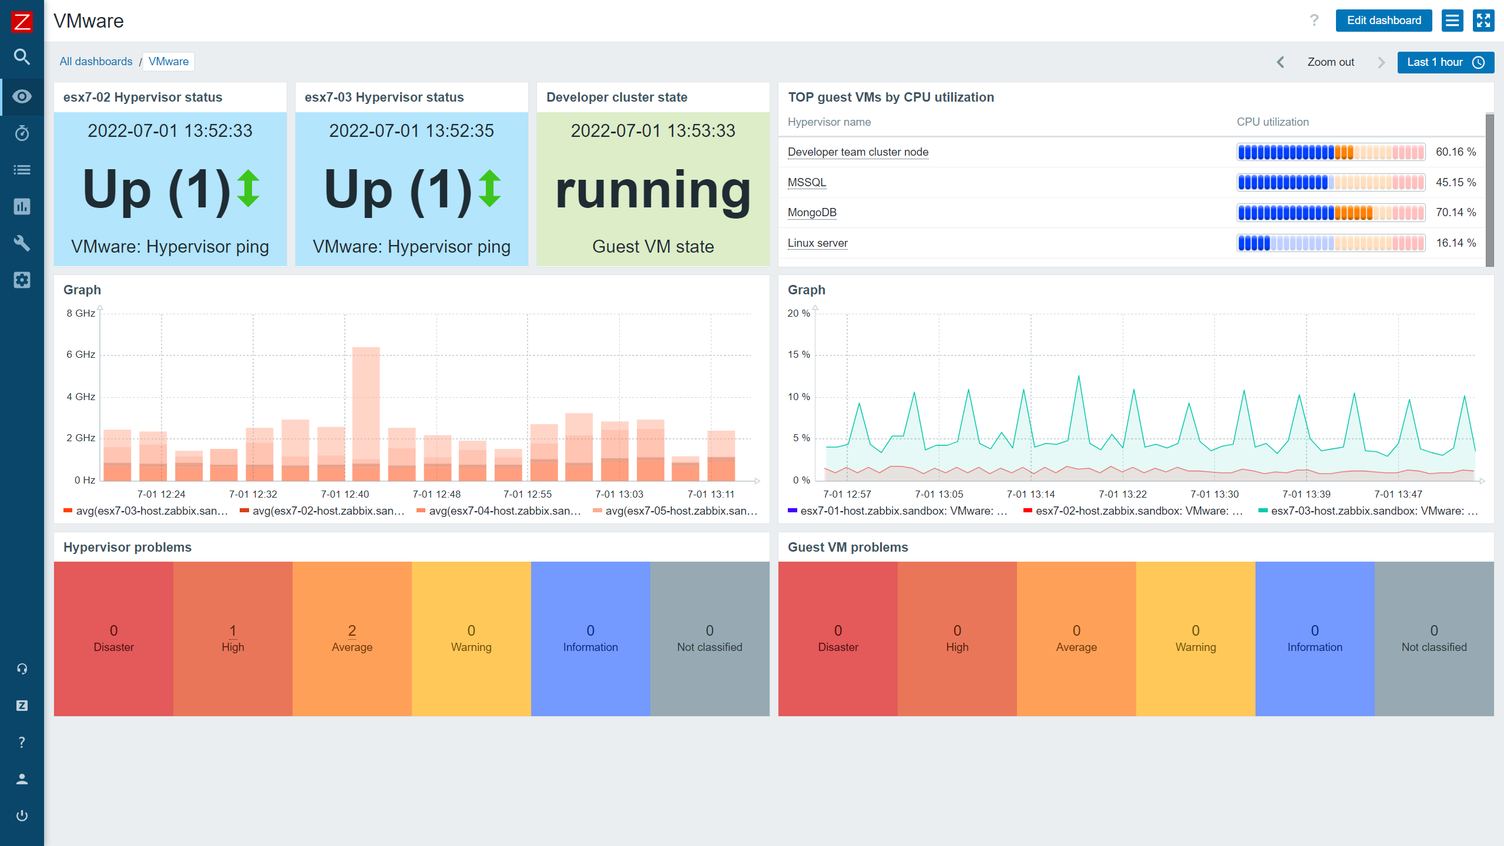Image resolution: width=1504 pixels, height=846 pixels.
Task: Click avg(esx7-04-host legend entry in bar graph
Action: [499, 511]
